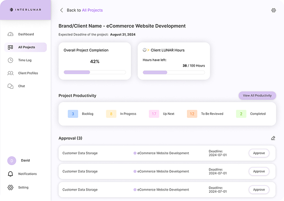Follow the All Projects link at the top
The image size is (284, 201).
coord(93,10)
